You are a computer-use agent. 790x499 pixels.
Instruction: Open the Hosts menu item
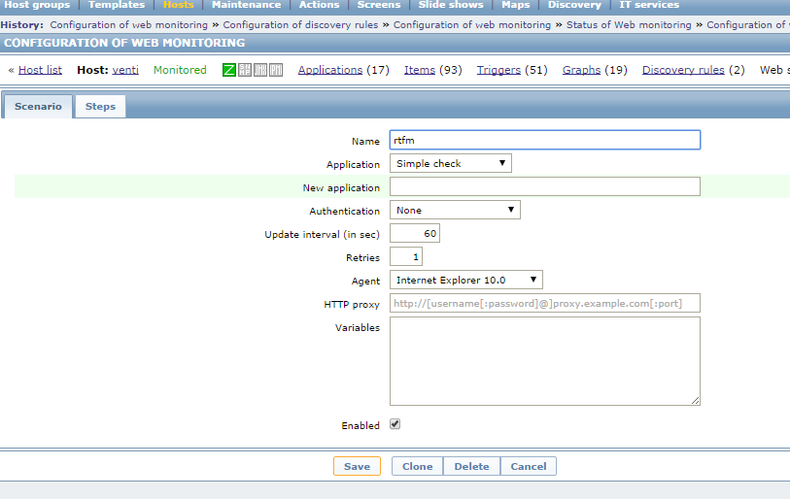pos(179,5)
